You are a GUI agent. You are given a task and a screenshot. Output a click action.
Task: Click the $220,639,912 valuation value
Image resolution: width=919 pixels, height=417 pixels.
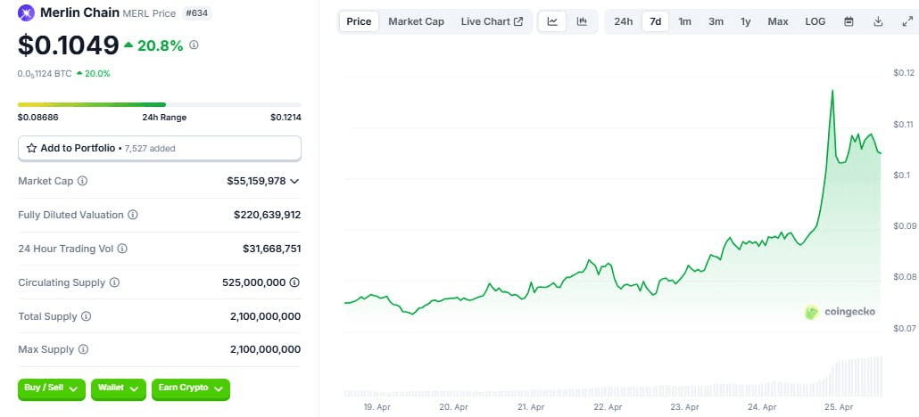(x=268, y=215)
